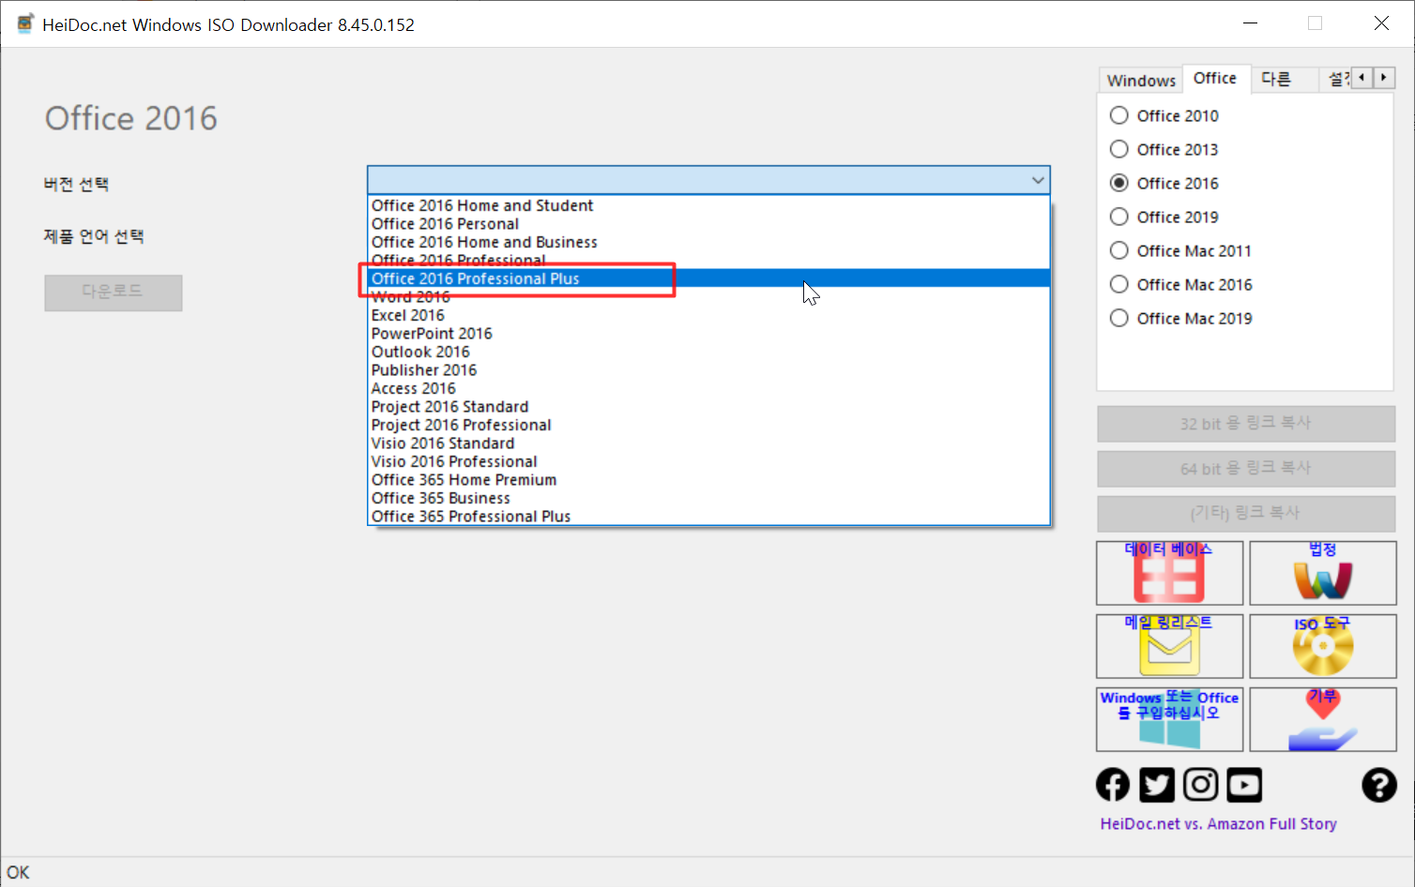Click the (기타) link copy button
Viewport: 1415px width, 887px height.
point(1246,514)
